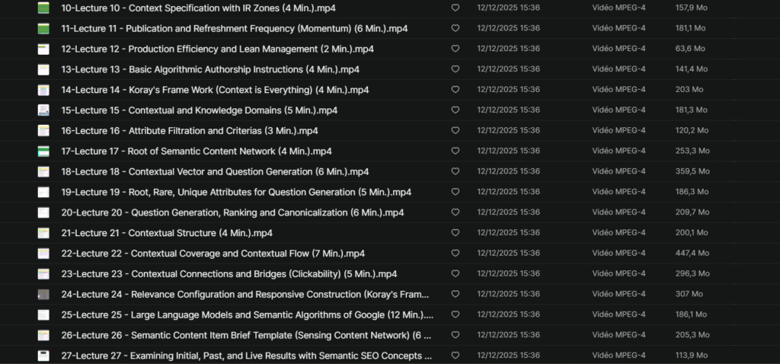Click heart icon for Lecture 27 row
This screenshot has height=364, width=780.
pyautogui.click(x=456, y=355)
